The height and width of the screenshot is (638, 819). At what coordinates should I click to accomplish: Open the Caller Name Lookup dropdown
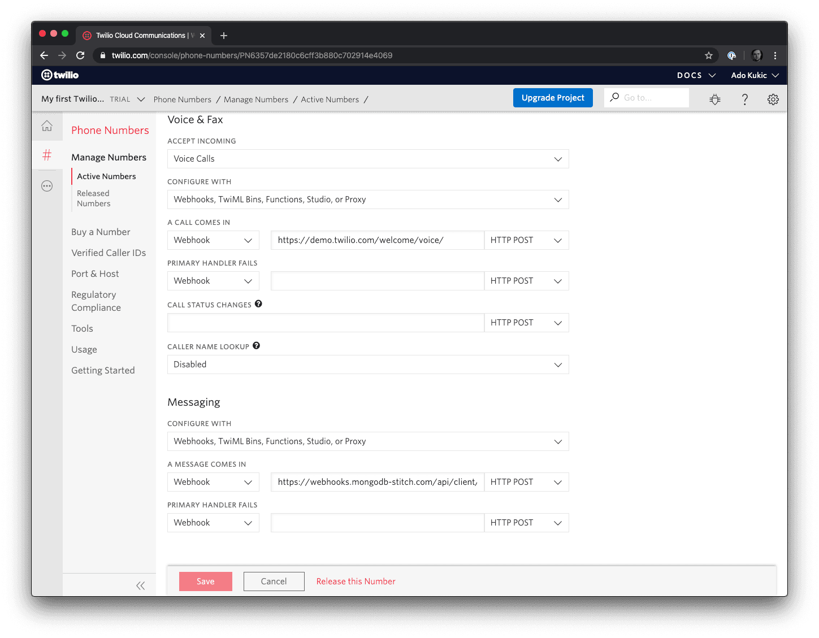click(368, 364)
